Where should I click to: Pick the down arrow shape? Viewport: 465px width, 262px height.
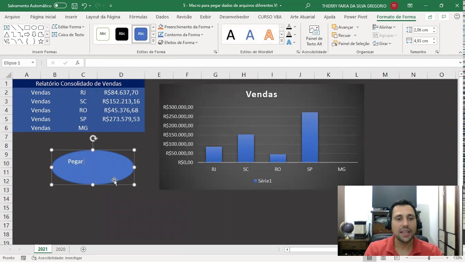pyautogui.click(x=34, y=35)
